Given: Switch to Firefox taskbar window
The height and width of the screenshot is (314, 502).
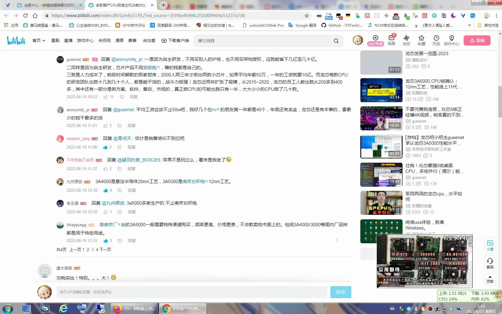Looking at the screenshot, I should pos(134,308).
